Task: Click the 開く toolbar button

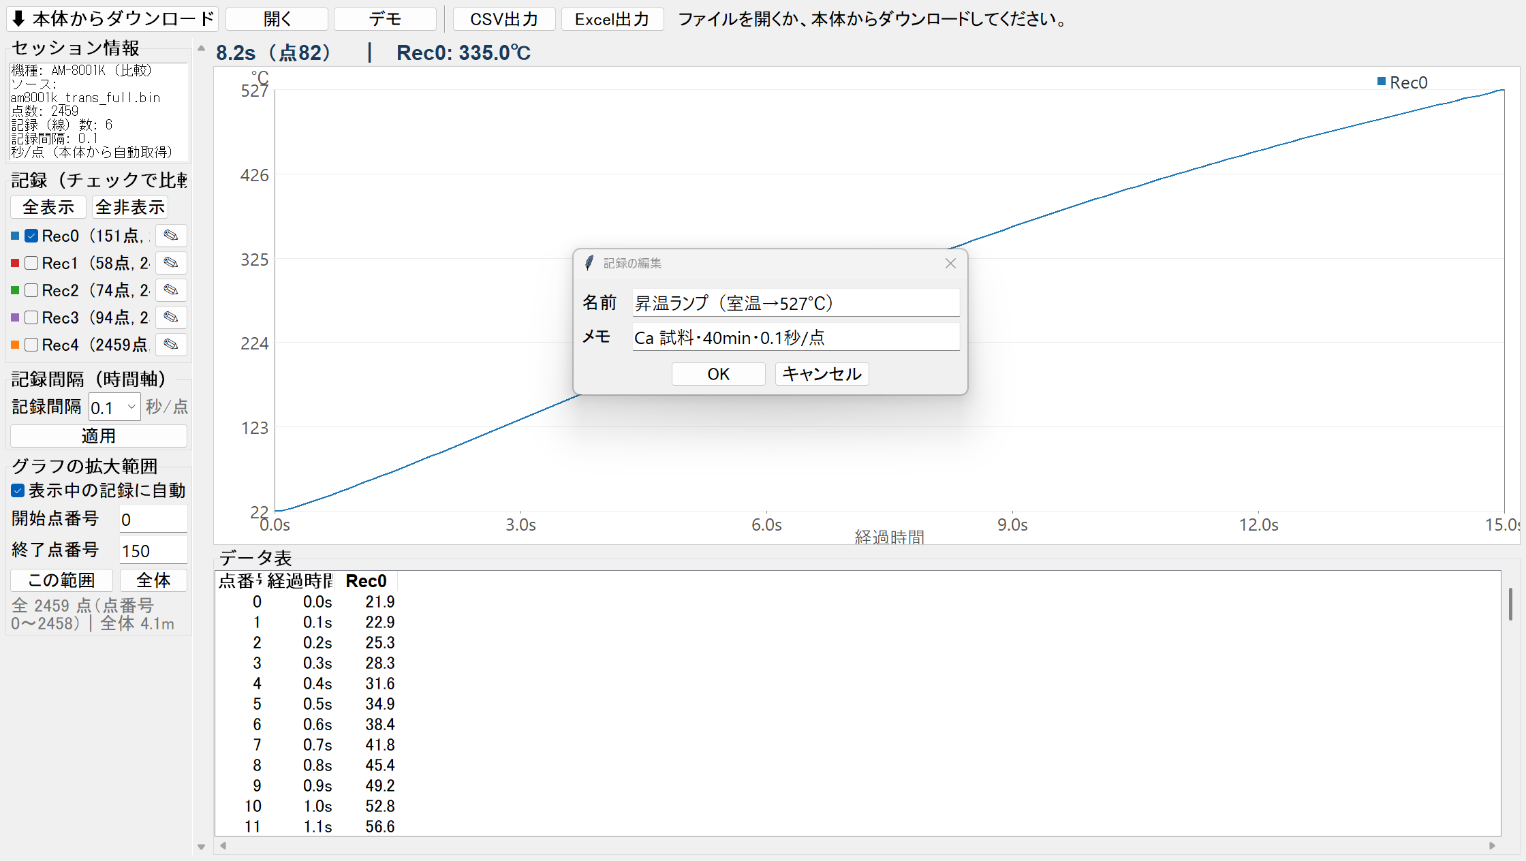Action: (277, 19)
